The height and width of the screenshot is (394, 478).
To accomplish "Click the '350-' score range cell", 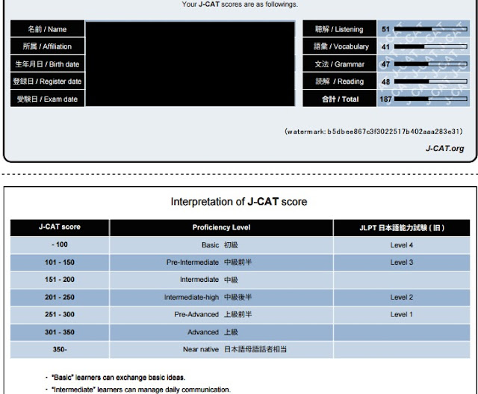I will point(60,349).
